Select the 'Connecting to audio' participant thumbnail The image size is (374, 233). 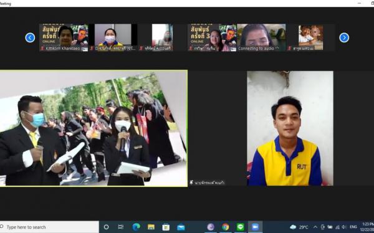261,37
